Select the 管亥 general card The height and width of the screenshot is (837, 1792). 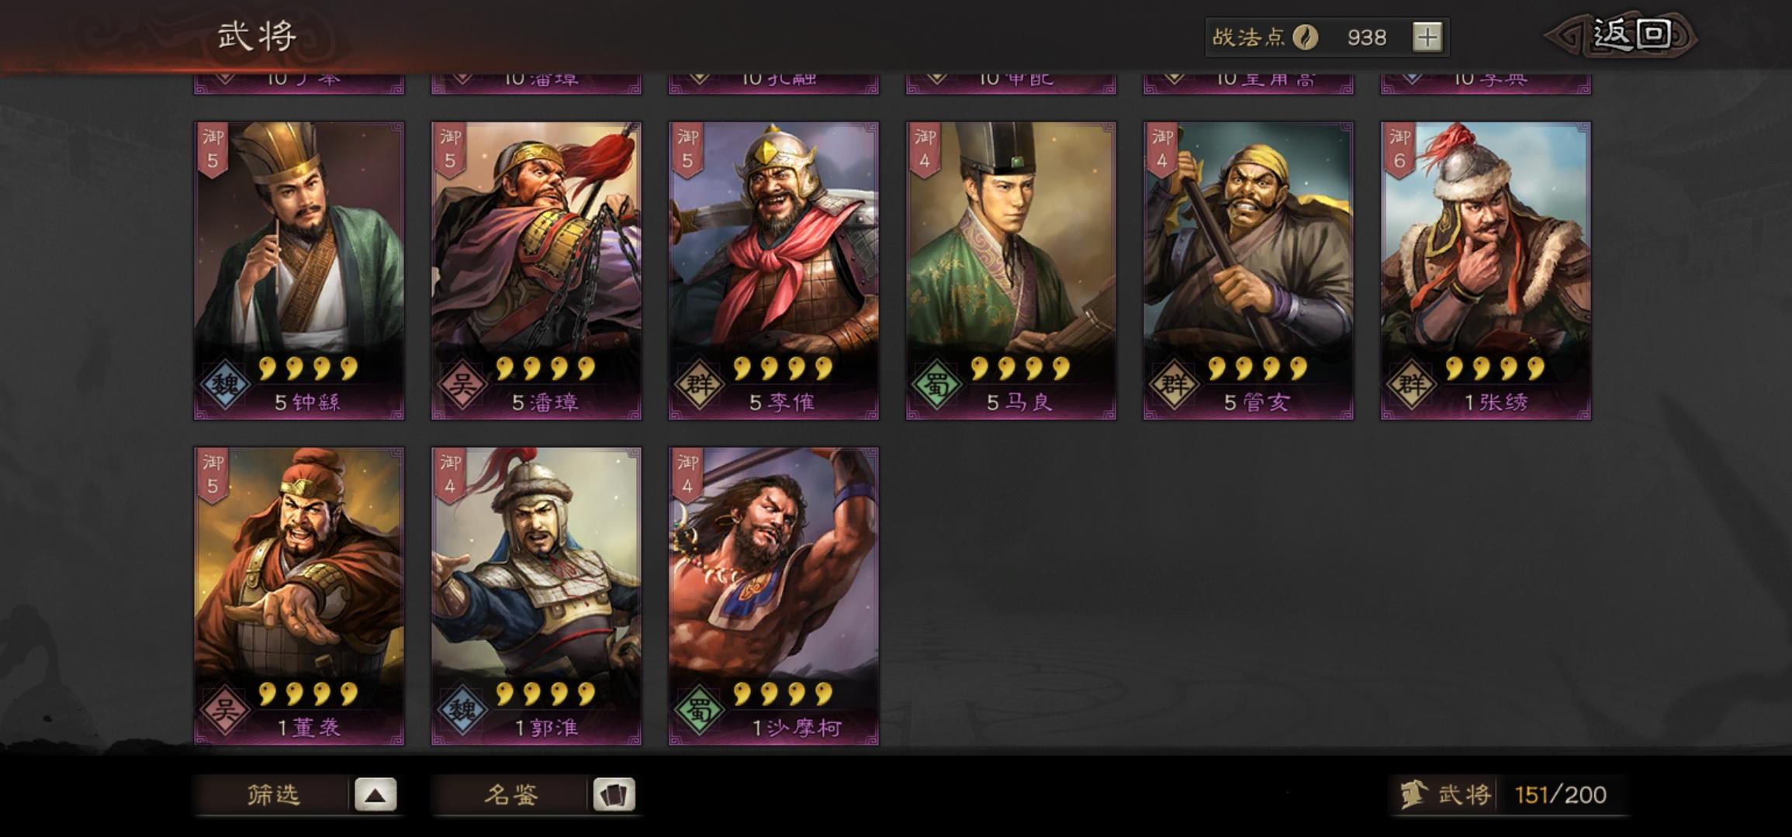pos(1249,270)
